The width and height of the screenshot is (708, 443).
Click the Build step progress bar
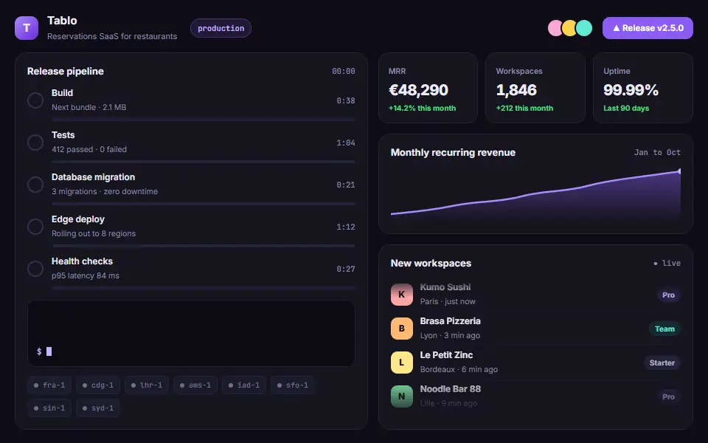[204, 120]
